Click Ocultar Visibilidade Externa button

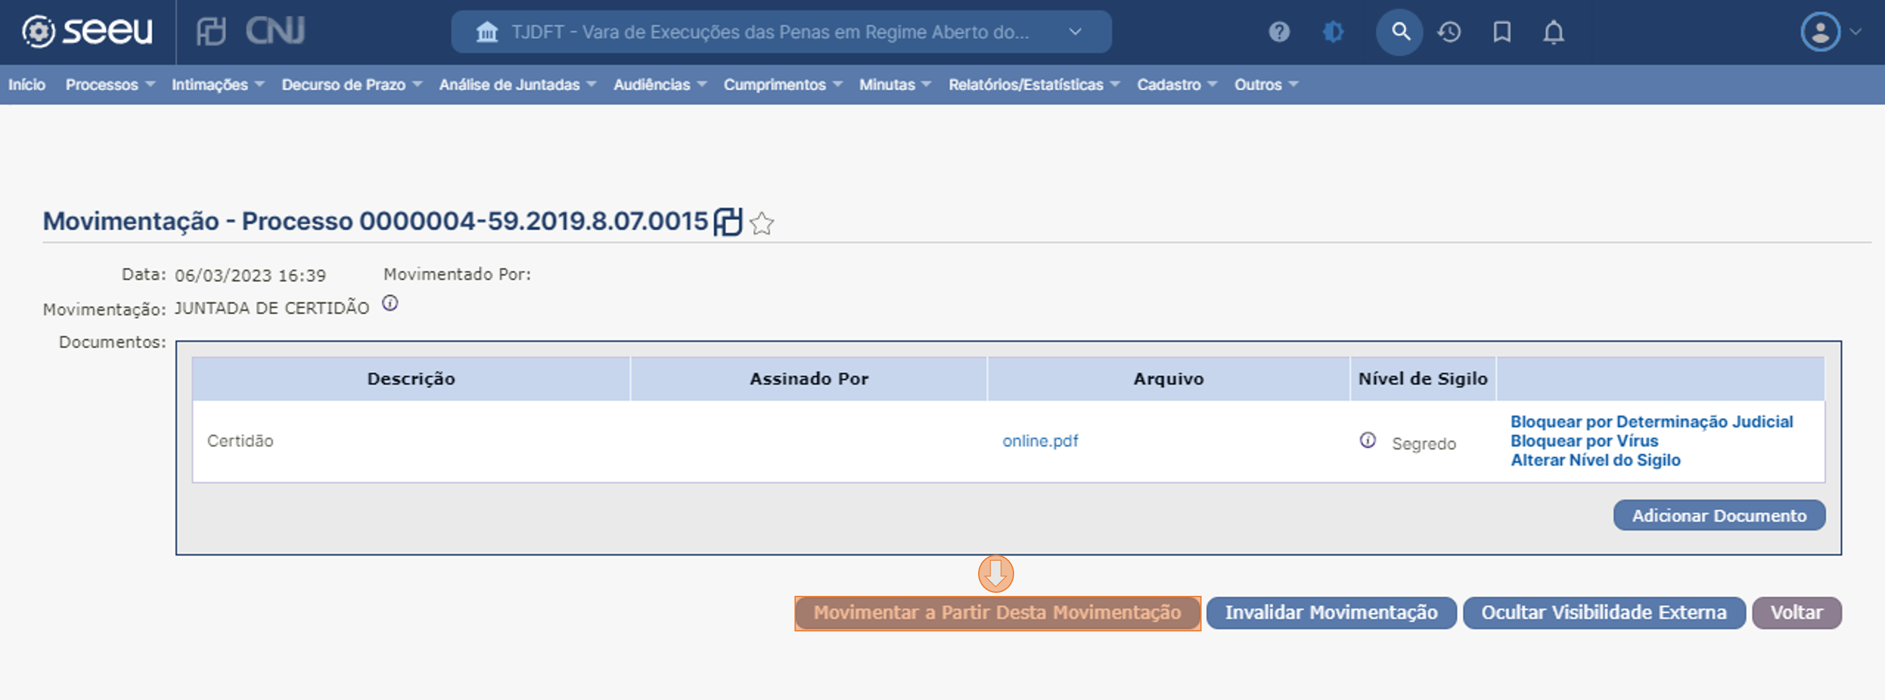(1604, 612)
